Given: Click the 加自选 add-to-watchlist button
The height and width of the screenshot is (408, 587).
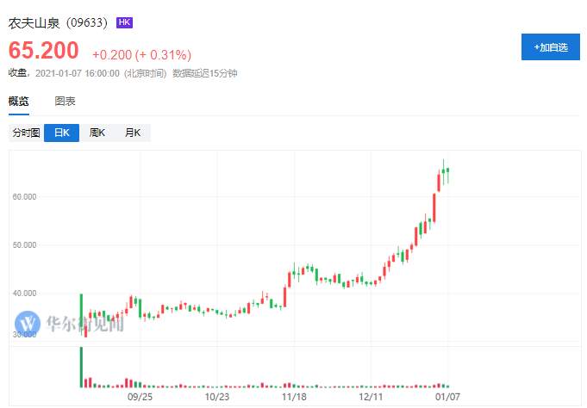Looking at the screenshot, I should coord(550,47).
